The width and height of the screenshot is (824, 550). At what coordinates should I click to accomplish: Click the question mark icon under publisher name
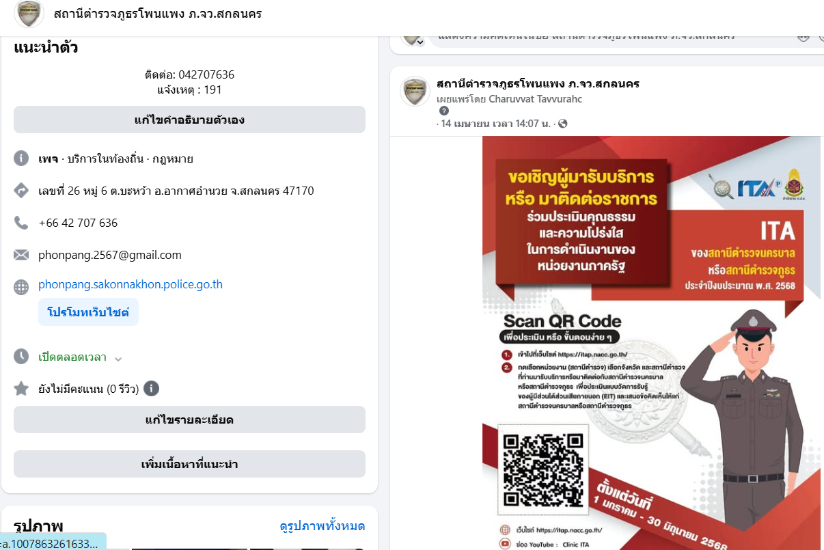pyautogui.click(x=444, y=111)
